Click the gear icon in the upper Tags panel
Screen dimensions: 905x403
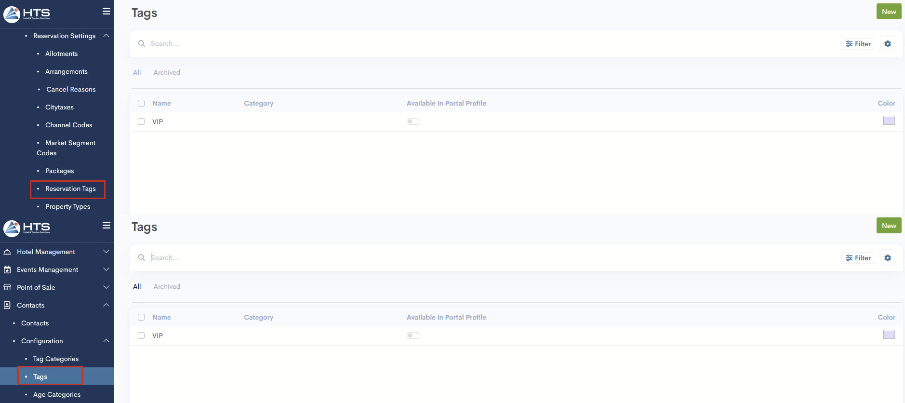tap(887, 44)
